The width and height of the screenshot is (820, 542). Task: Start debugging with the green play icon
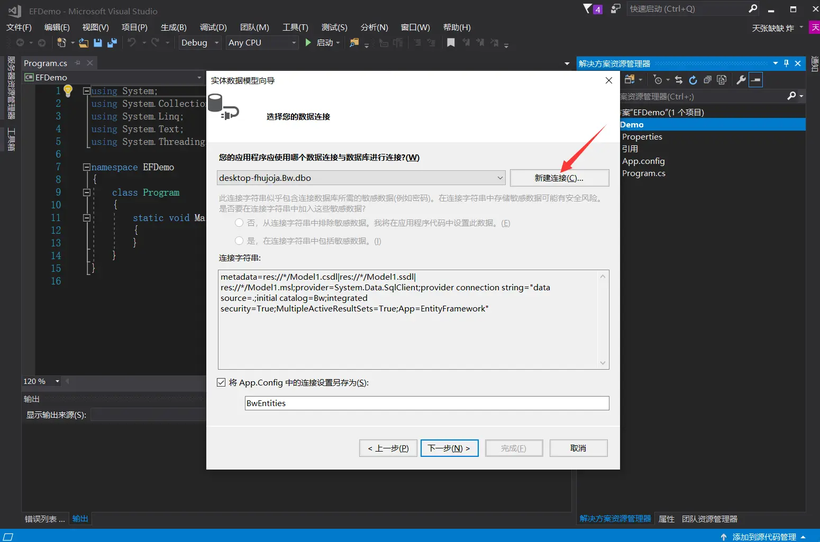tap(308, 42)
